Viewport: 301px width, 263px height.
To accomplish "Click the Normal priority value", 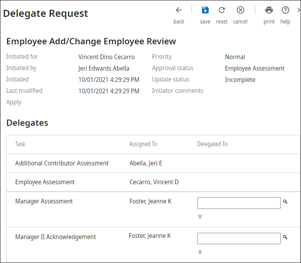I will [x=235, y=57].
